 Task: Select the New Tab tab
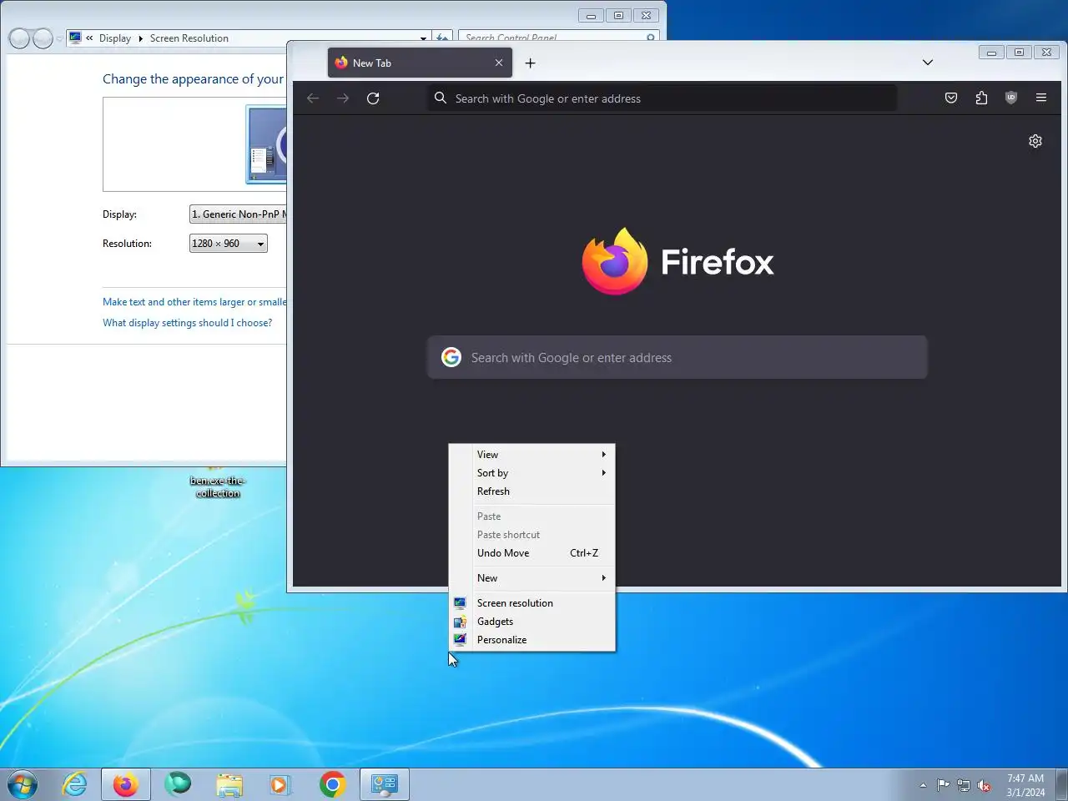pos(420,63)
